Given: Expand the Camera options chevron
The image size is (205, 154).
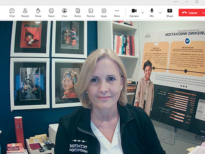Looking at the screenshot, I should [142, 13].
